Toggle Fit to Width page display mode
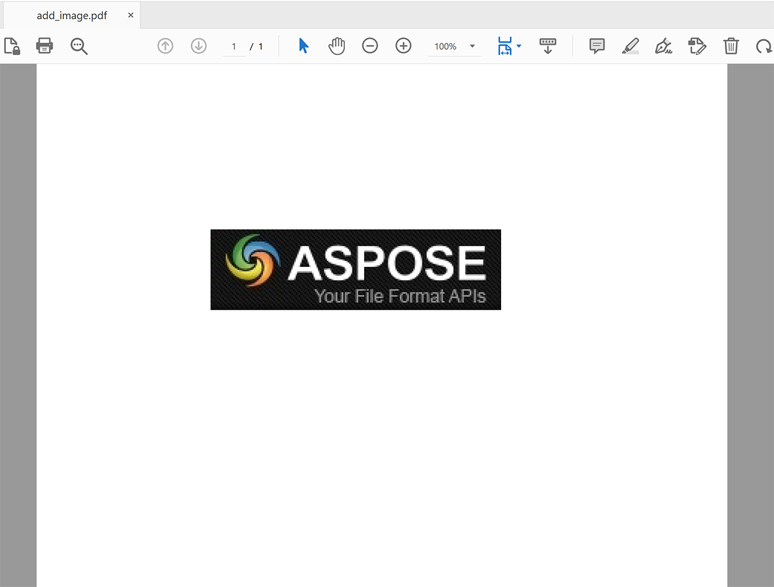Viewport: 774px width, 587px height. point(506,46)
